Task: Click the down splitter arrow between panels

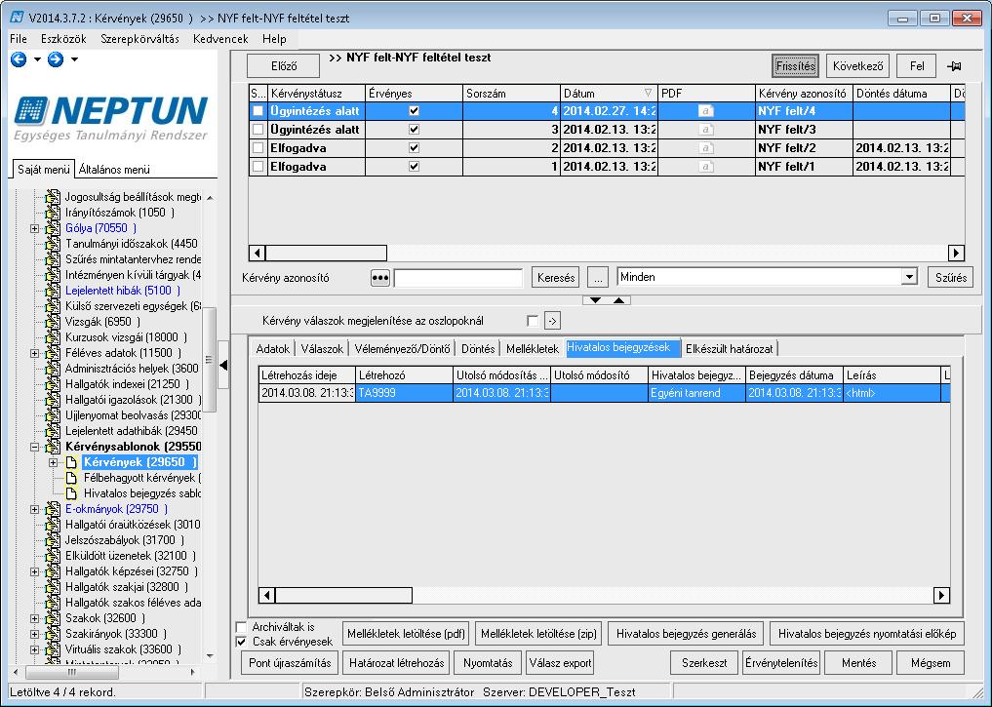Action: tap(595, 299)
